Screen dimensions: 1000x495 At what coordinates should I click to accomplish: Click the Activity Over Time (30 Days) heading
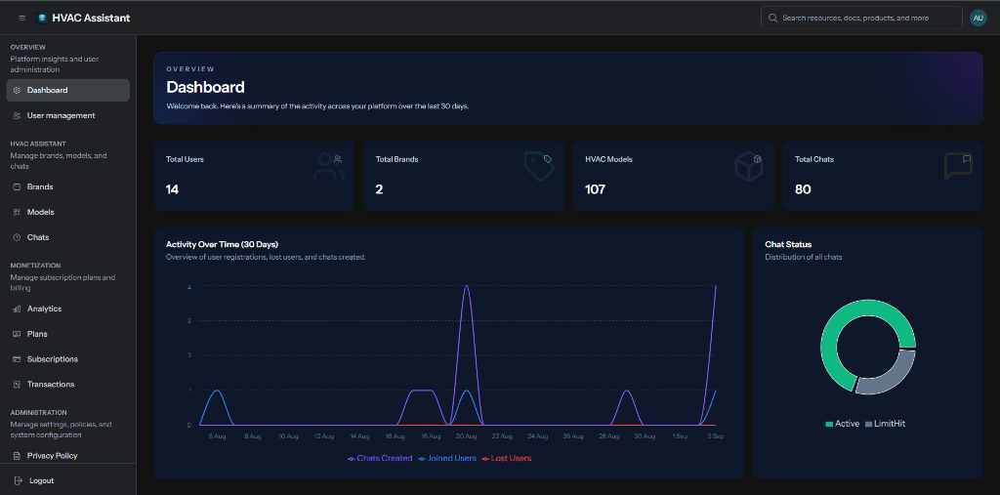[x=222, y=244]
